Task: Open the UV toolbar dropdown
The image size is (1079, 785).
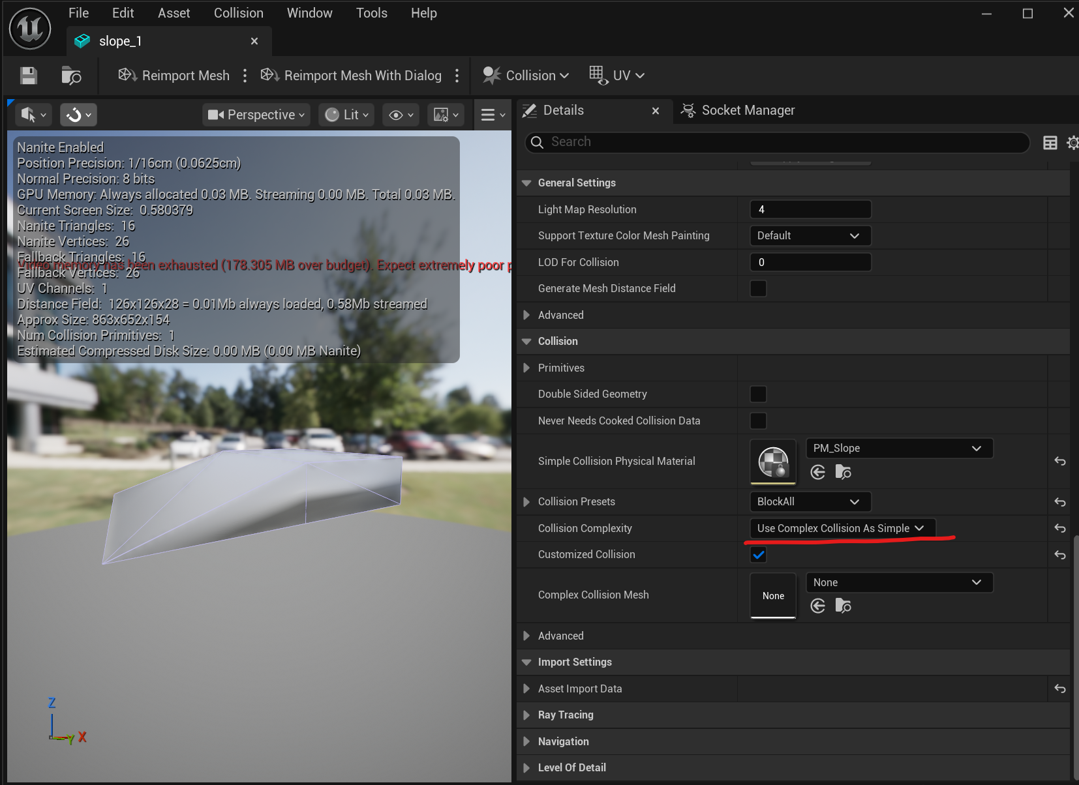Action: tap(617, 76)
